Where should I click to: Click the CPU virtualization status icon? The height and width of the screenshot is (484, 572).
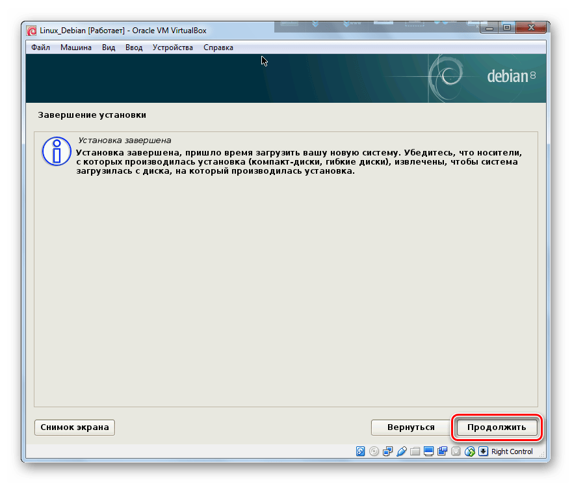pyautogui.click(x=456, y=451)
